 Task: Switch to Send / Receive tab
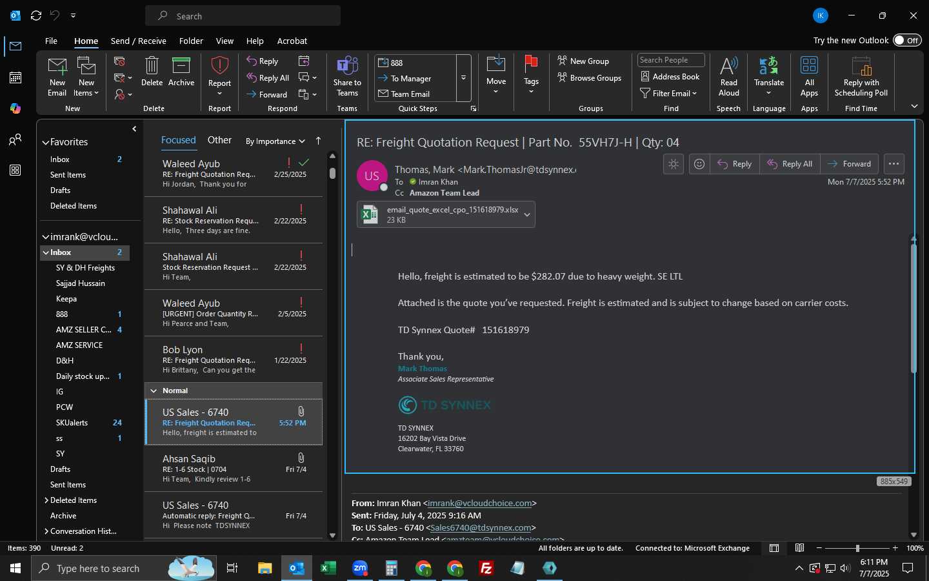point(139,41)
